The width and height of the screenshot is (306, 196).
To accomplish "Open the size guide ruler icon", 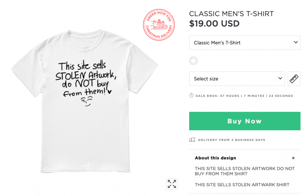I will tap(294, 79).
